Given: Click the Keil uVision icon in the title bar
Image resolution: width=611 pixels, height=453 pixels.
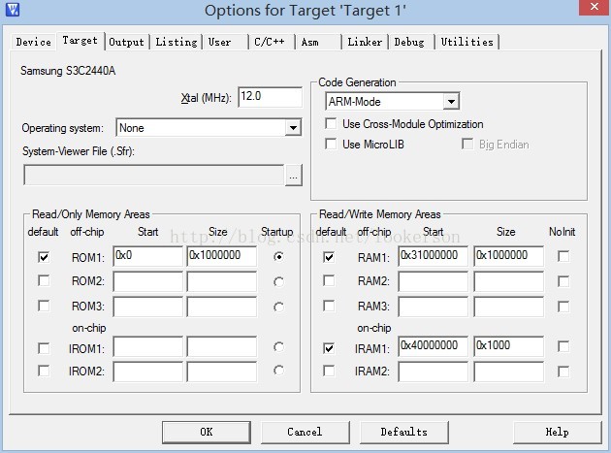Looking at the screenshot, I should [13, 9].
